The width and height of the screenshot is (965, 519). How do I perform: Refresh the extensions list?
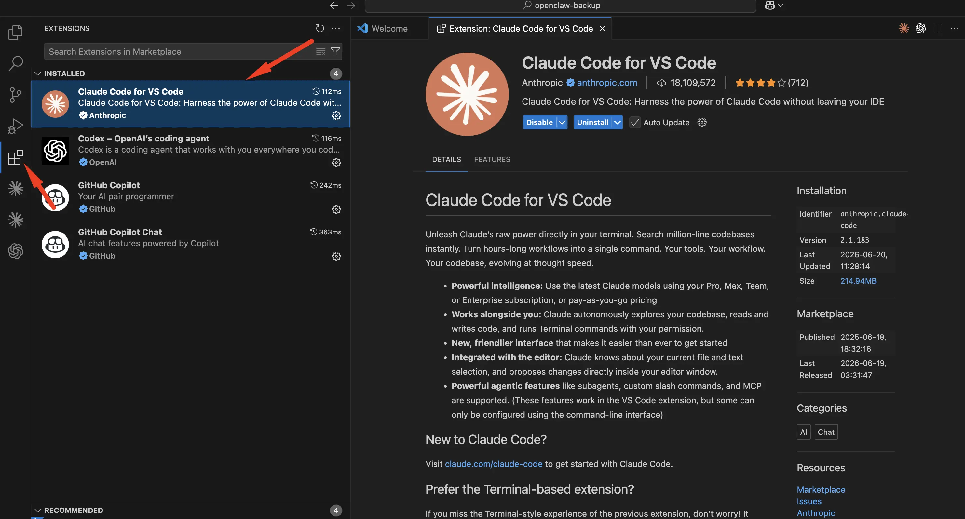coord(319,29)
